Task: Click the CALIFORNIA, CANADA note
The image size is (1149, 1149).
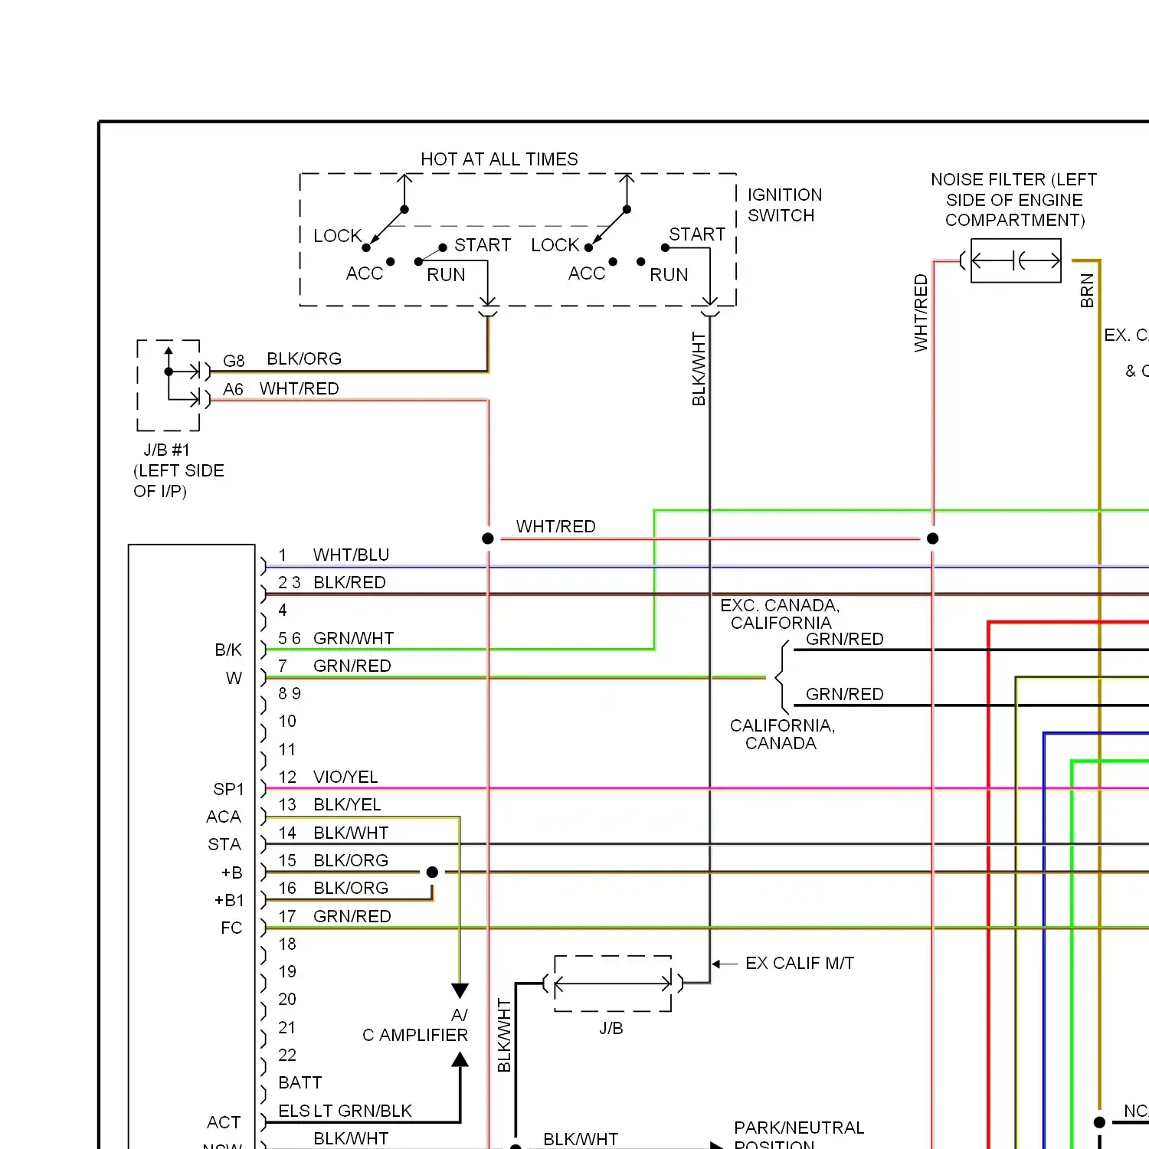Action: click(x=782, y=734)
